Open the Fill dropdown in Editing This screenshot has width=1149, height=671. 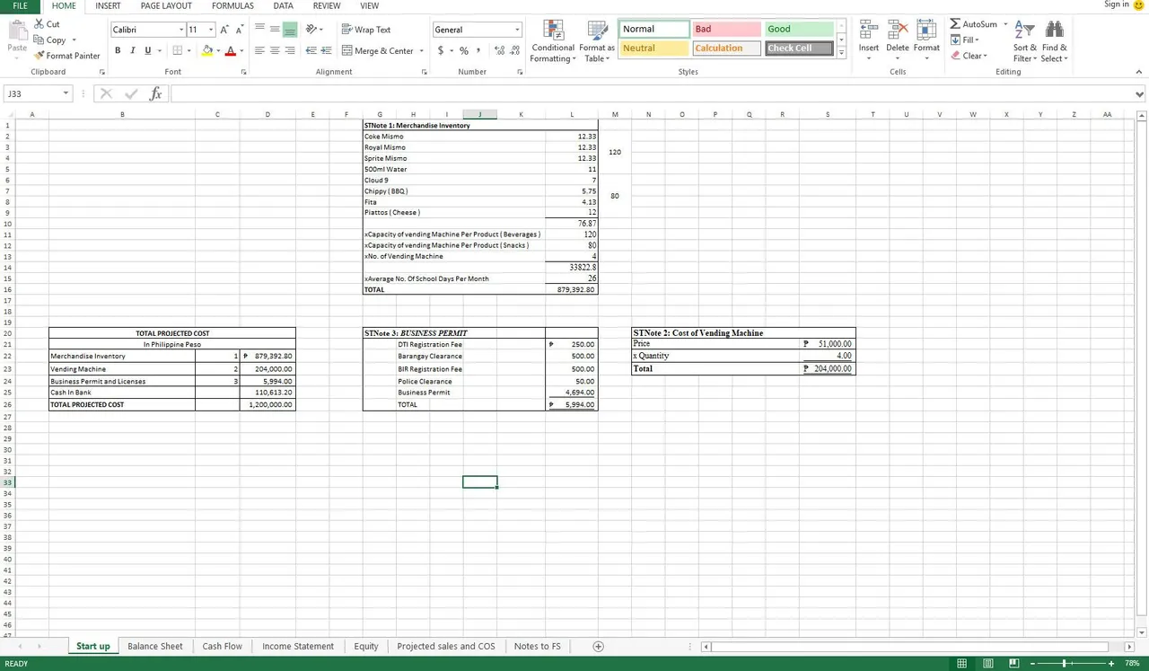tap(965, 40)
